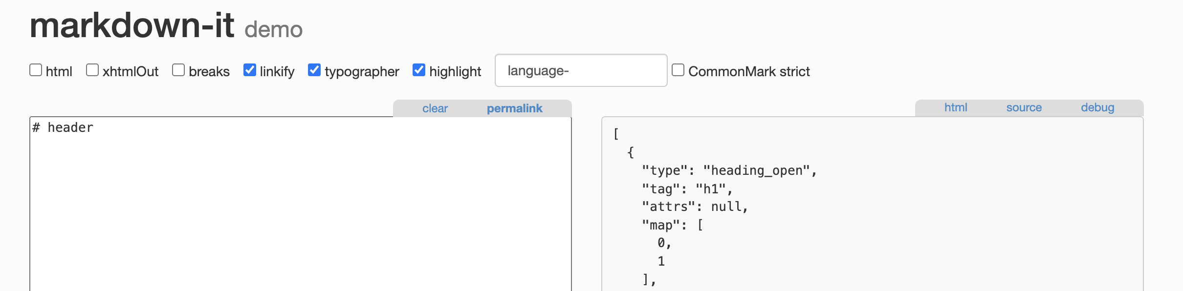Switch to the source output tab
This screenshot has height=291, width=1183.
(1024, 107)
